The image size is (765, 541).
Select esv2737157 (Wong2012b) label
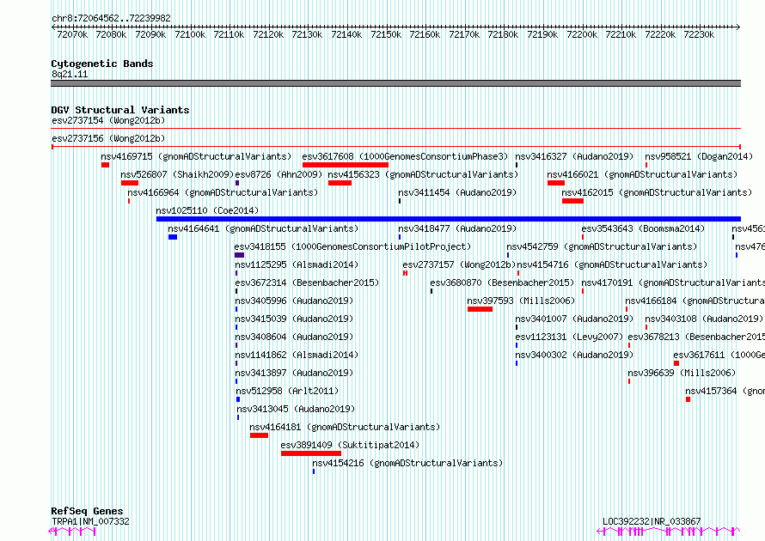click(x=459, y=264)
